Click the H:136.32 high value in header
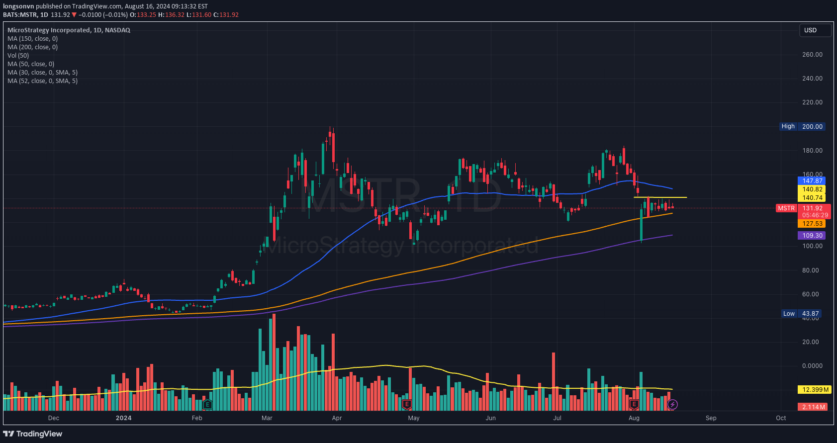837x443 pixels. tap(172, 15)
